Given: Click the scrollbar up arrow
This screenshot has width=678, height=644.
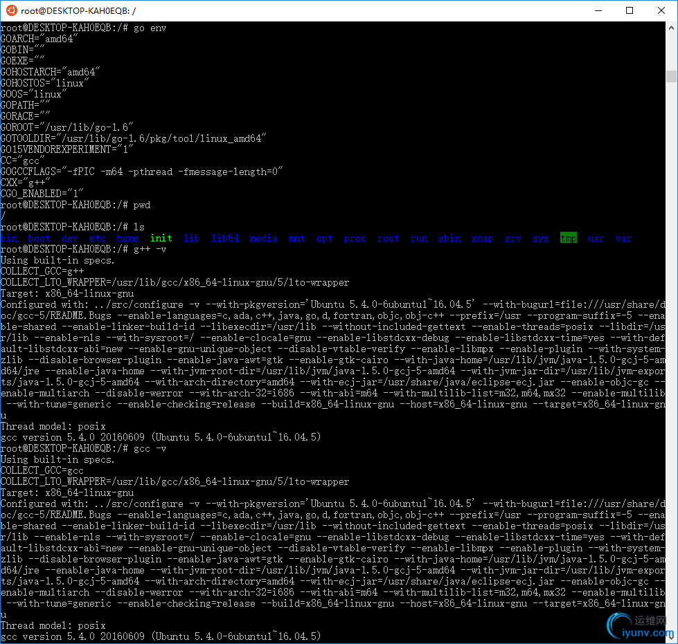Looking at the screenshot, I should tap(671, 28).
